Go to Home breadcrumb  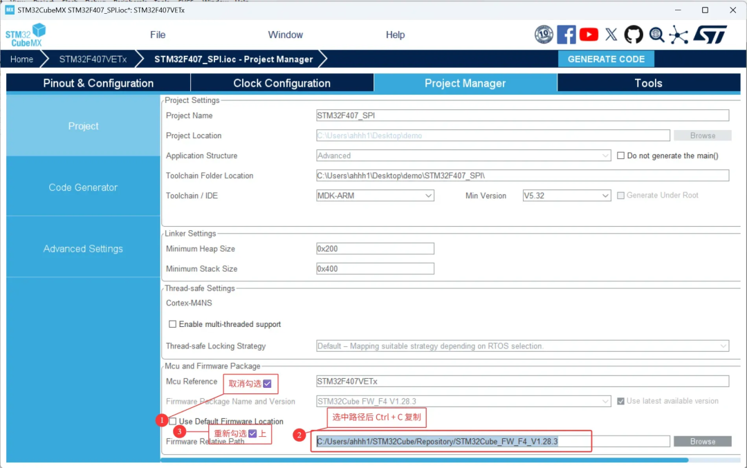point(22,59)
